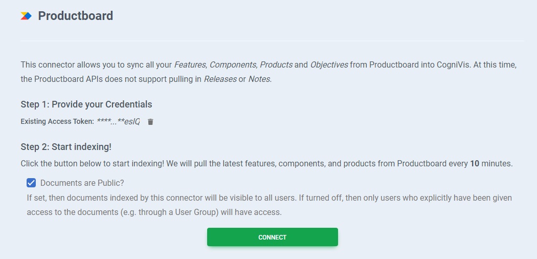Screen dimensions: 537x259
Task: Click the Productboard page title
Action: pos(76,16)
